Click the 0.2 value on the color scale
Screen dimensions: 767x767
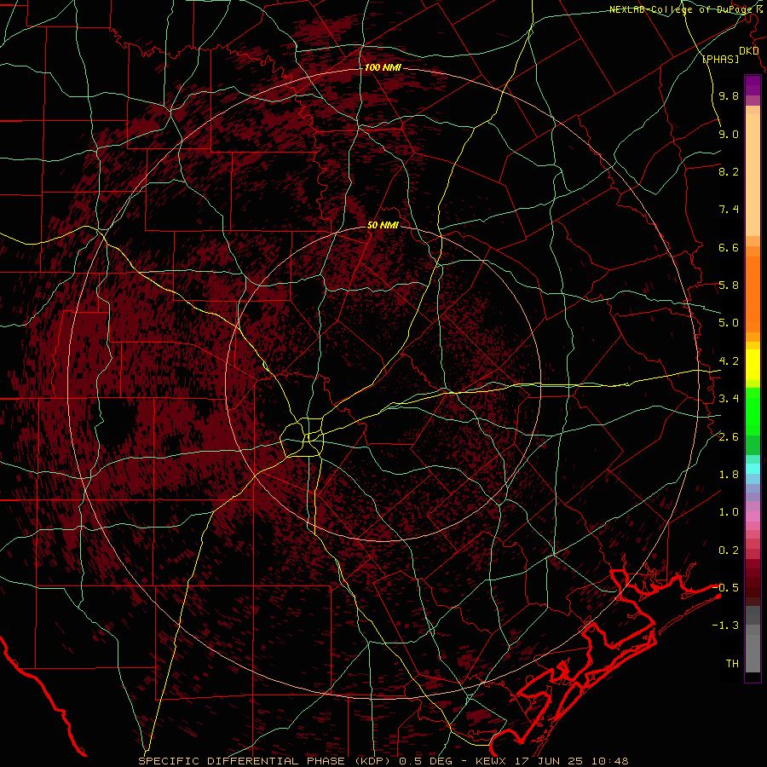point(729,551)
